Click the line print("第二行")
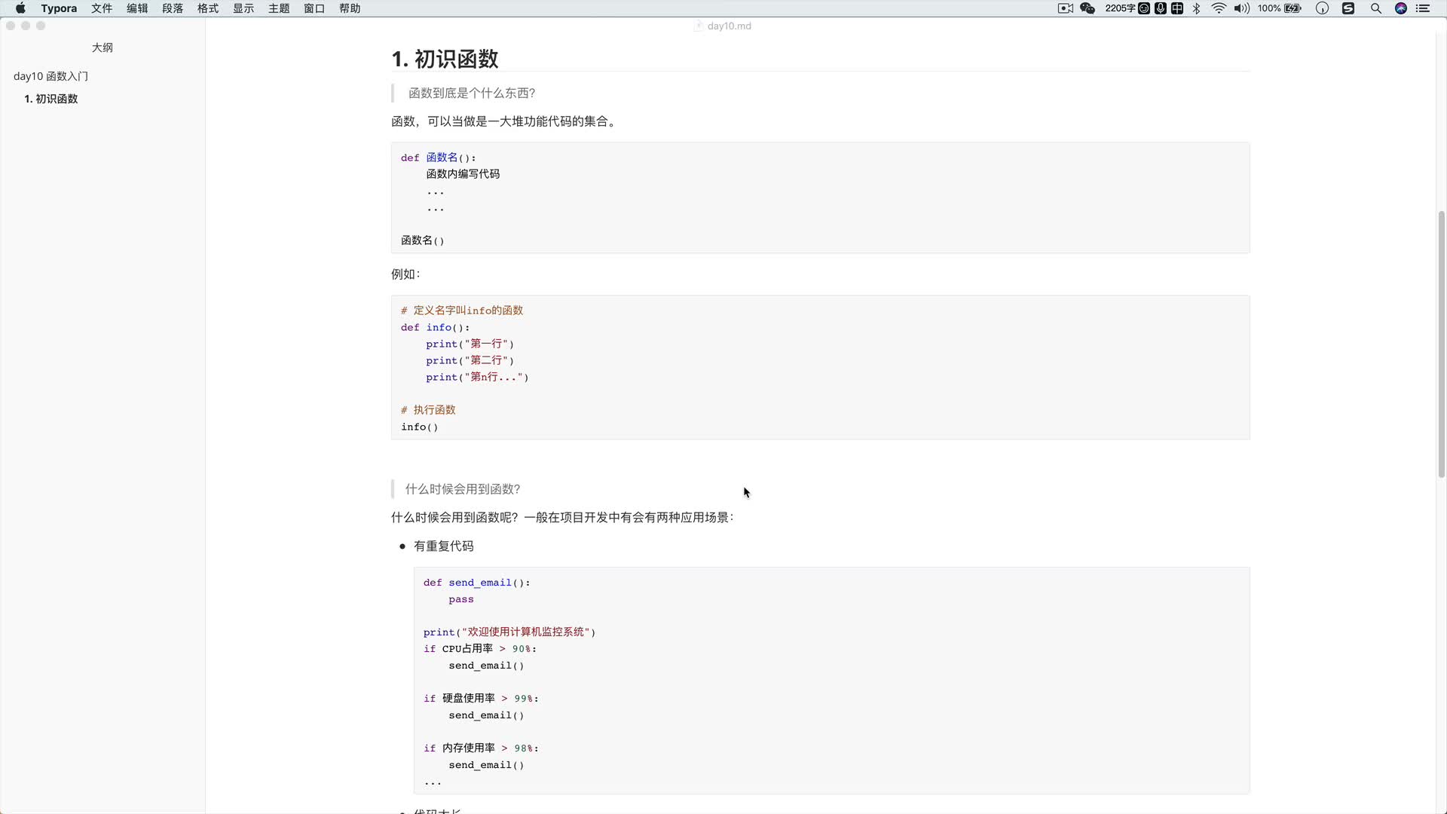 (x=470, y=360)
